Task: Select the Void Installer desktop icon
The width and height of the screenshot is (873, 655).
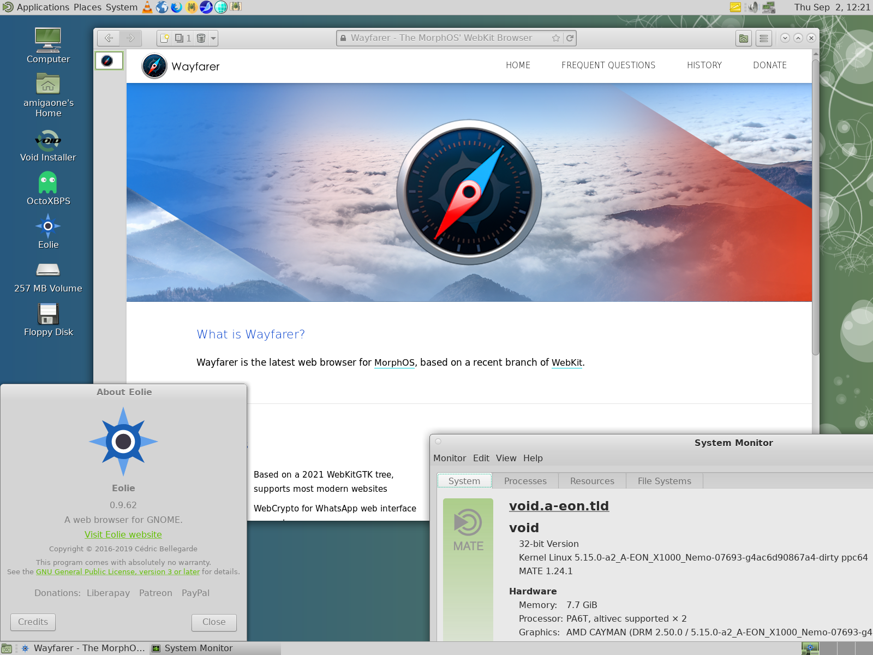Action: 48,146
